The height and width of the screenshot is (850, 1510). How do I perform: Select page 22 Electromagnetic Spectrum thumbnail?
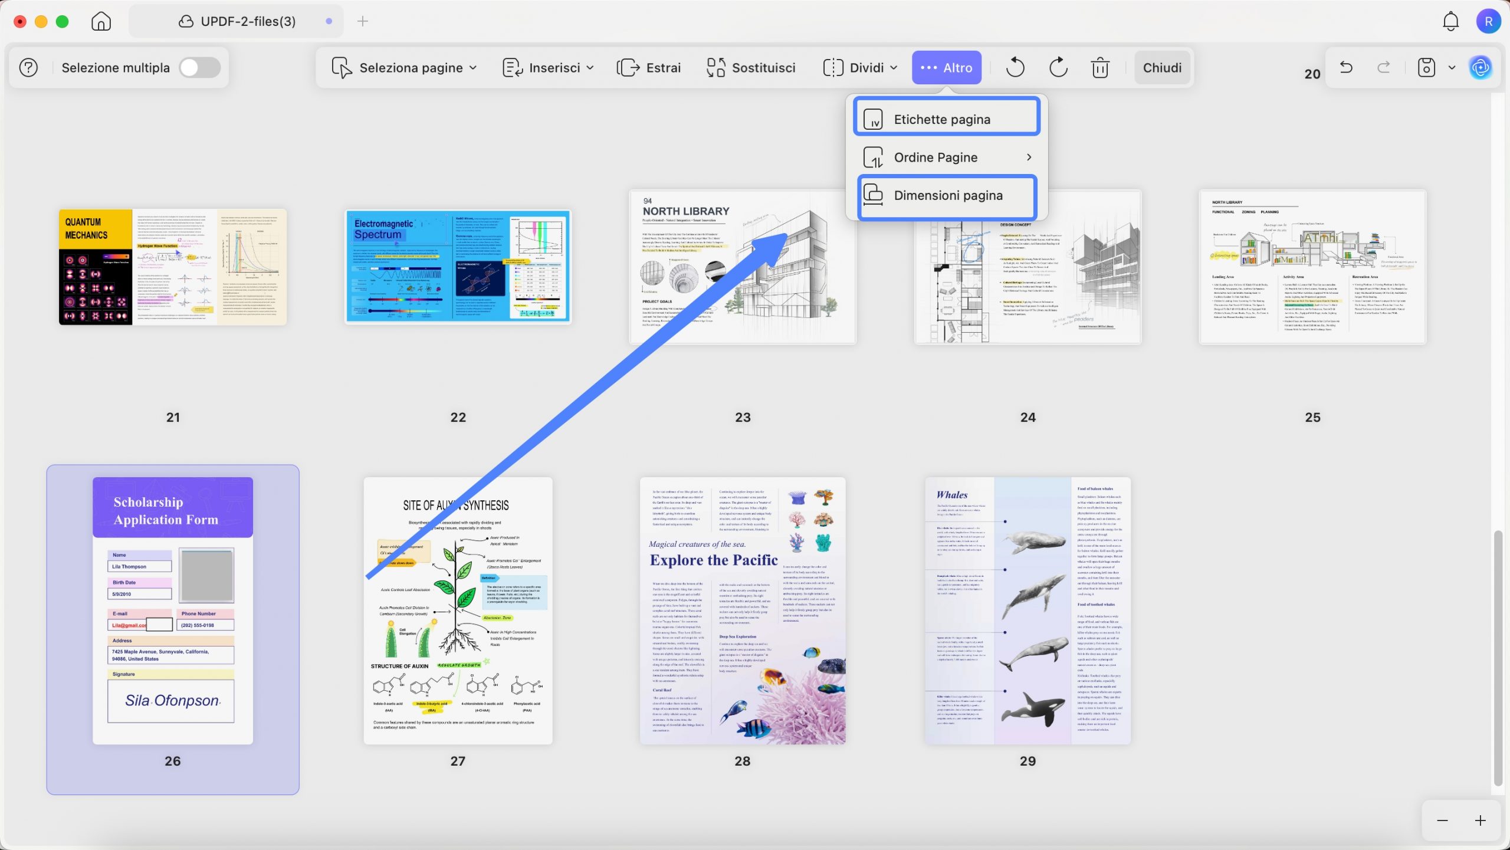tap(458, 267)
